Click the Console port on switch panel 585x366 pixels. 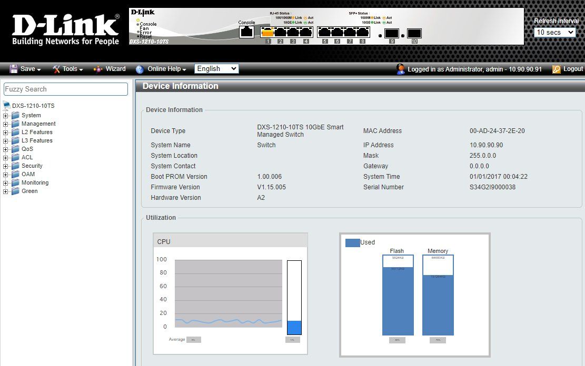click(246, 32)
